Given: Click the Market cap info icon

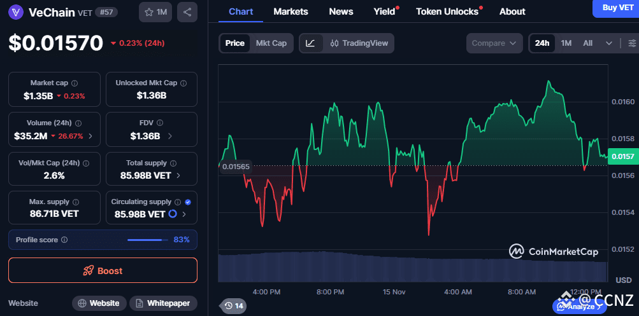Looking at the screenshot, I should pyautogui.click(x=75, y=83).
